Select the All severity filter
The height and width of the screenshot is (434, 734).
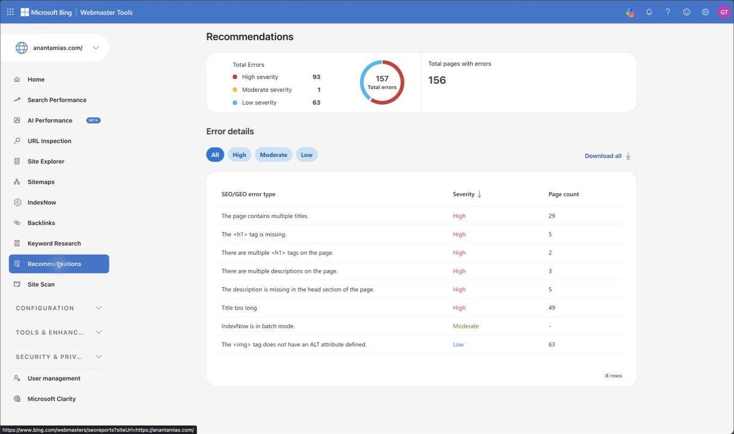pyautogui.click(x=215, y=155)
